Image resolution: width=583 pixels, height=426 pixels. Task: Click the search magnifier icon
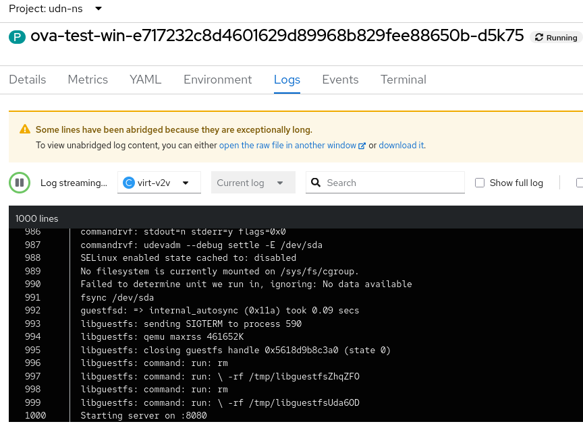click(315, 183)
